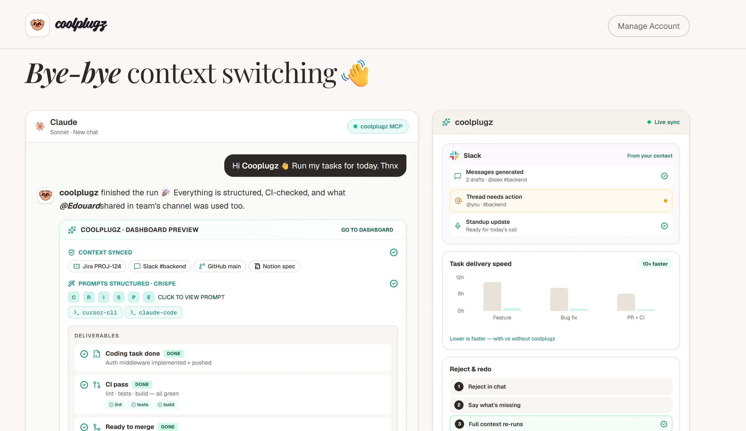Click the Slack logo icon
Image resolution: width=746 pixels, height=431 pixels.
[x=454, y=156]
